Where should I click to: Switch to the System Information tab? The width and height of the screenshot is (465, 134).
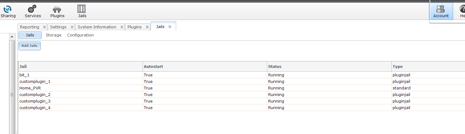click(x=97, y=27)
